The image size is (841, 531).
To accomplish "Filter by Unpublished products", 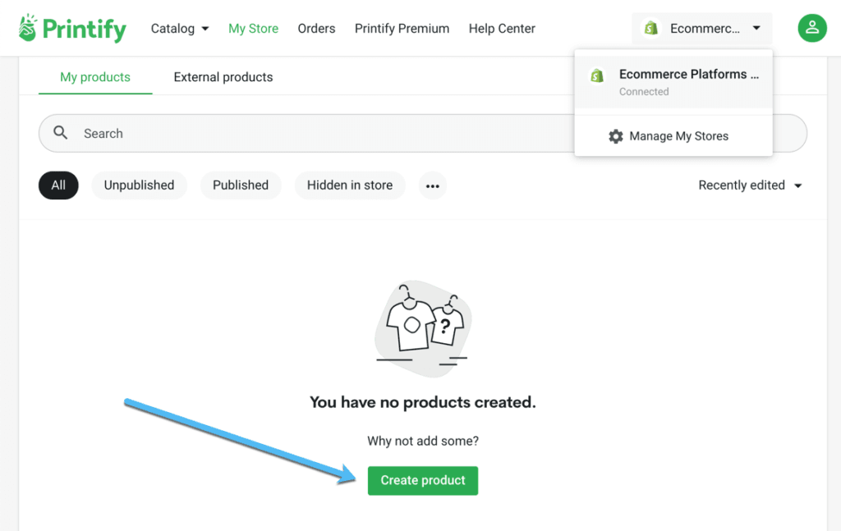I will (139, 185).
